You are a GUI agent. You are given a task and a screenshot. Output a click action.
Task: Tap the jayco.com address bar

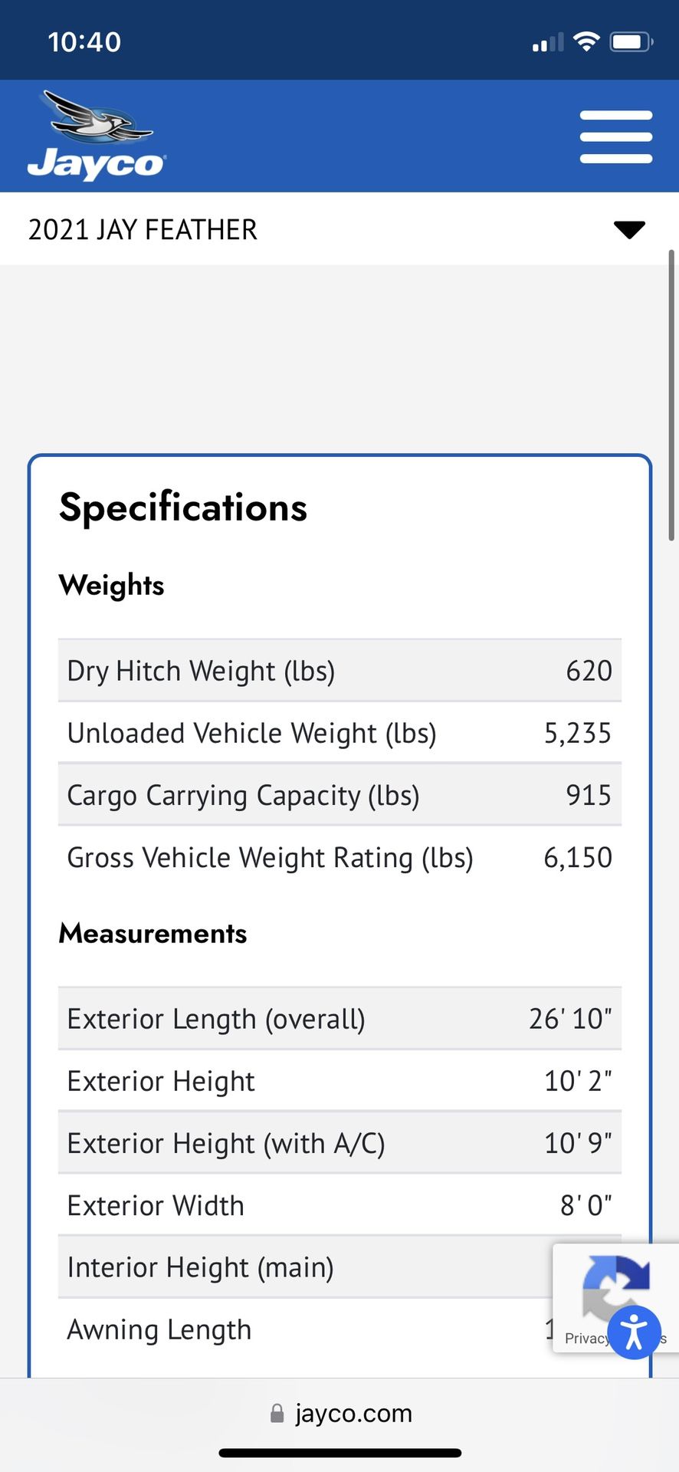pos(339,1414)
